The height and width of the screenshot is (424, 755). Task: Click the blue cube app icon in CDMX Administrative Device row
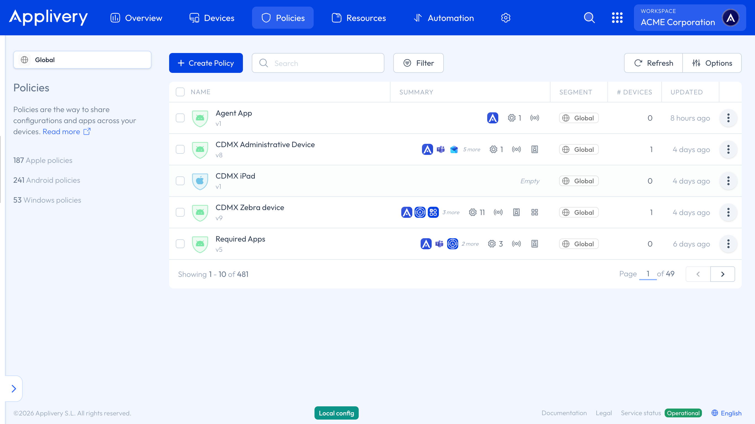coord(454,149)
